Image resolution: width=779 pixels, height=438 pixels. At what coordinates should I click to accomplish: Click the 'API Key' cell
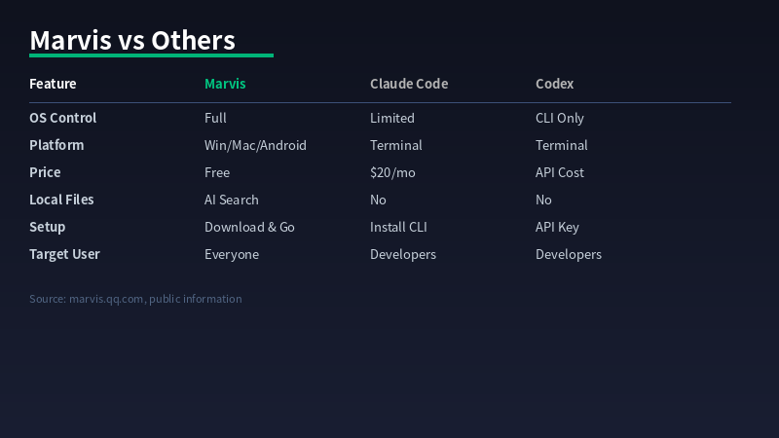[x=557, y=228]
